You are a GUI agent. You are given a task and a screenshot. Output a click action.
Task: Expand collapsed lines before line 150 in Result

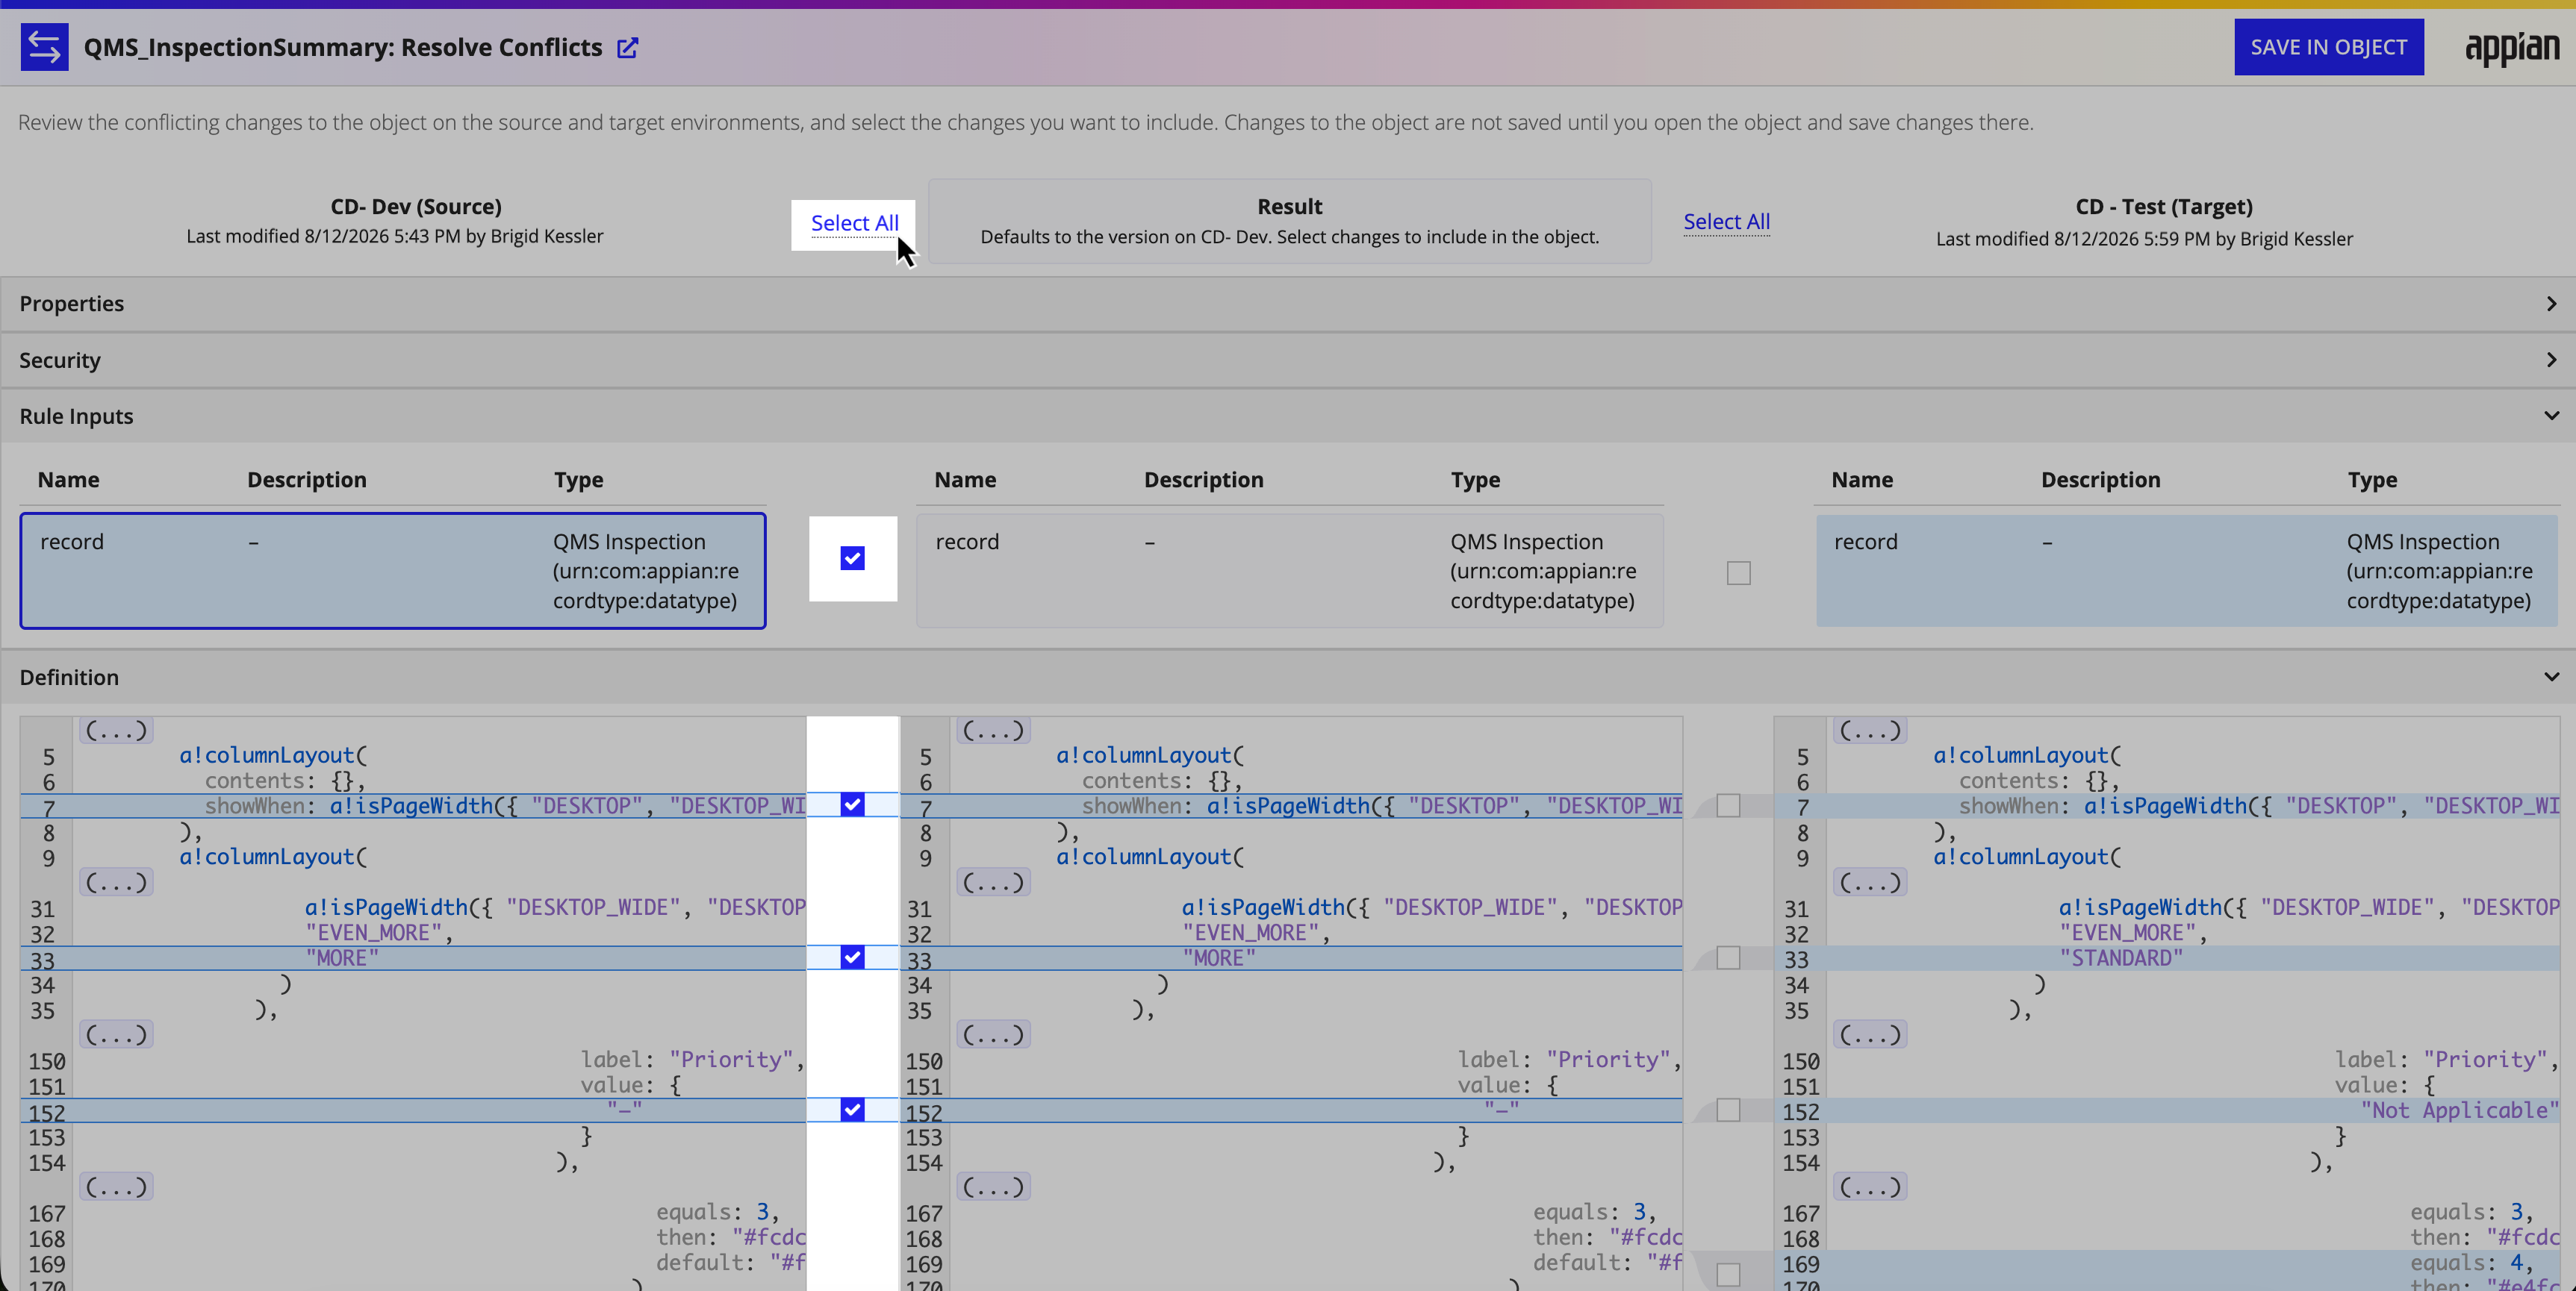tap(993, 1034)
